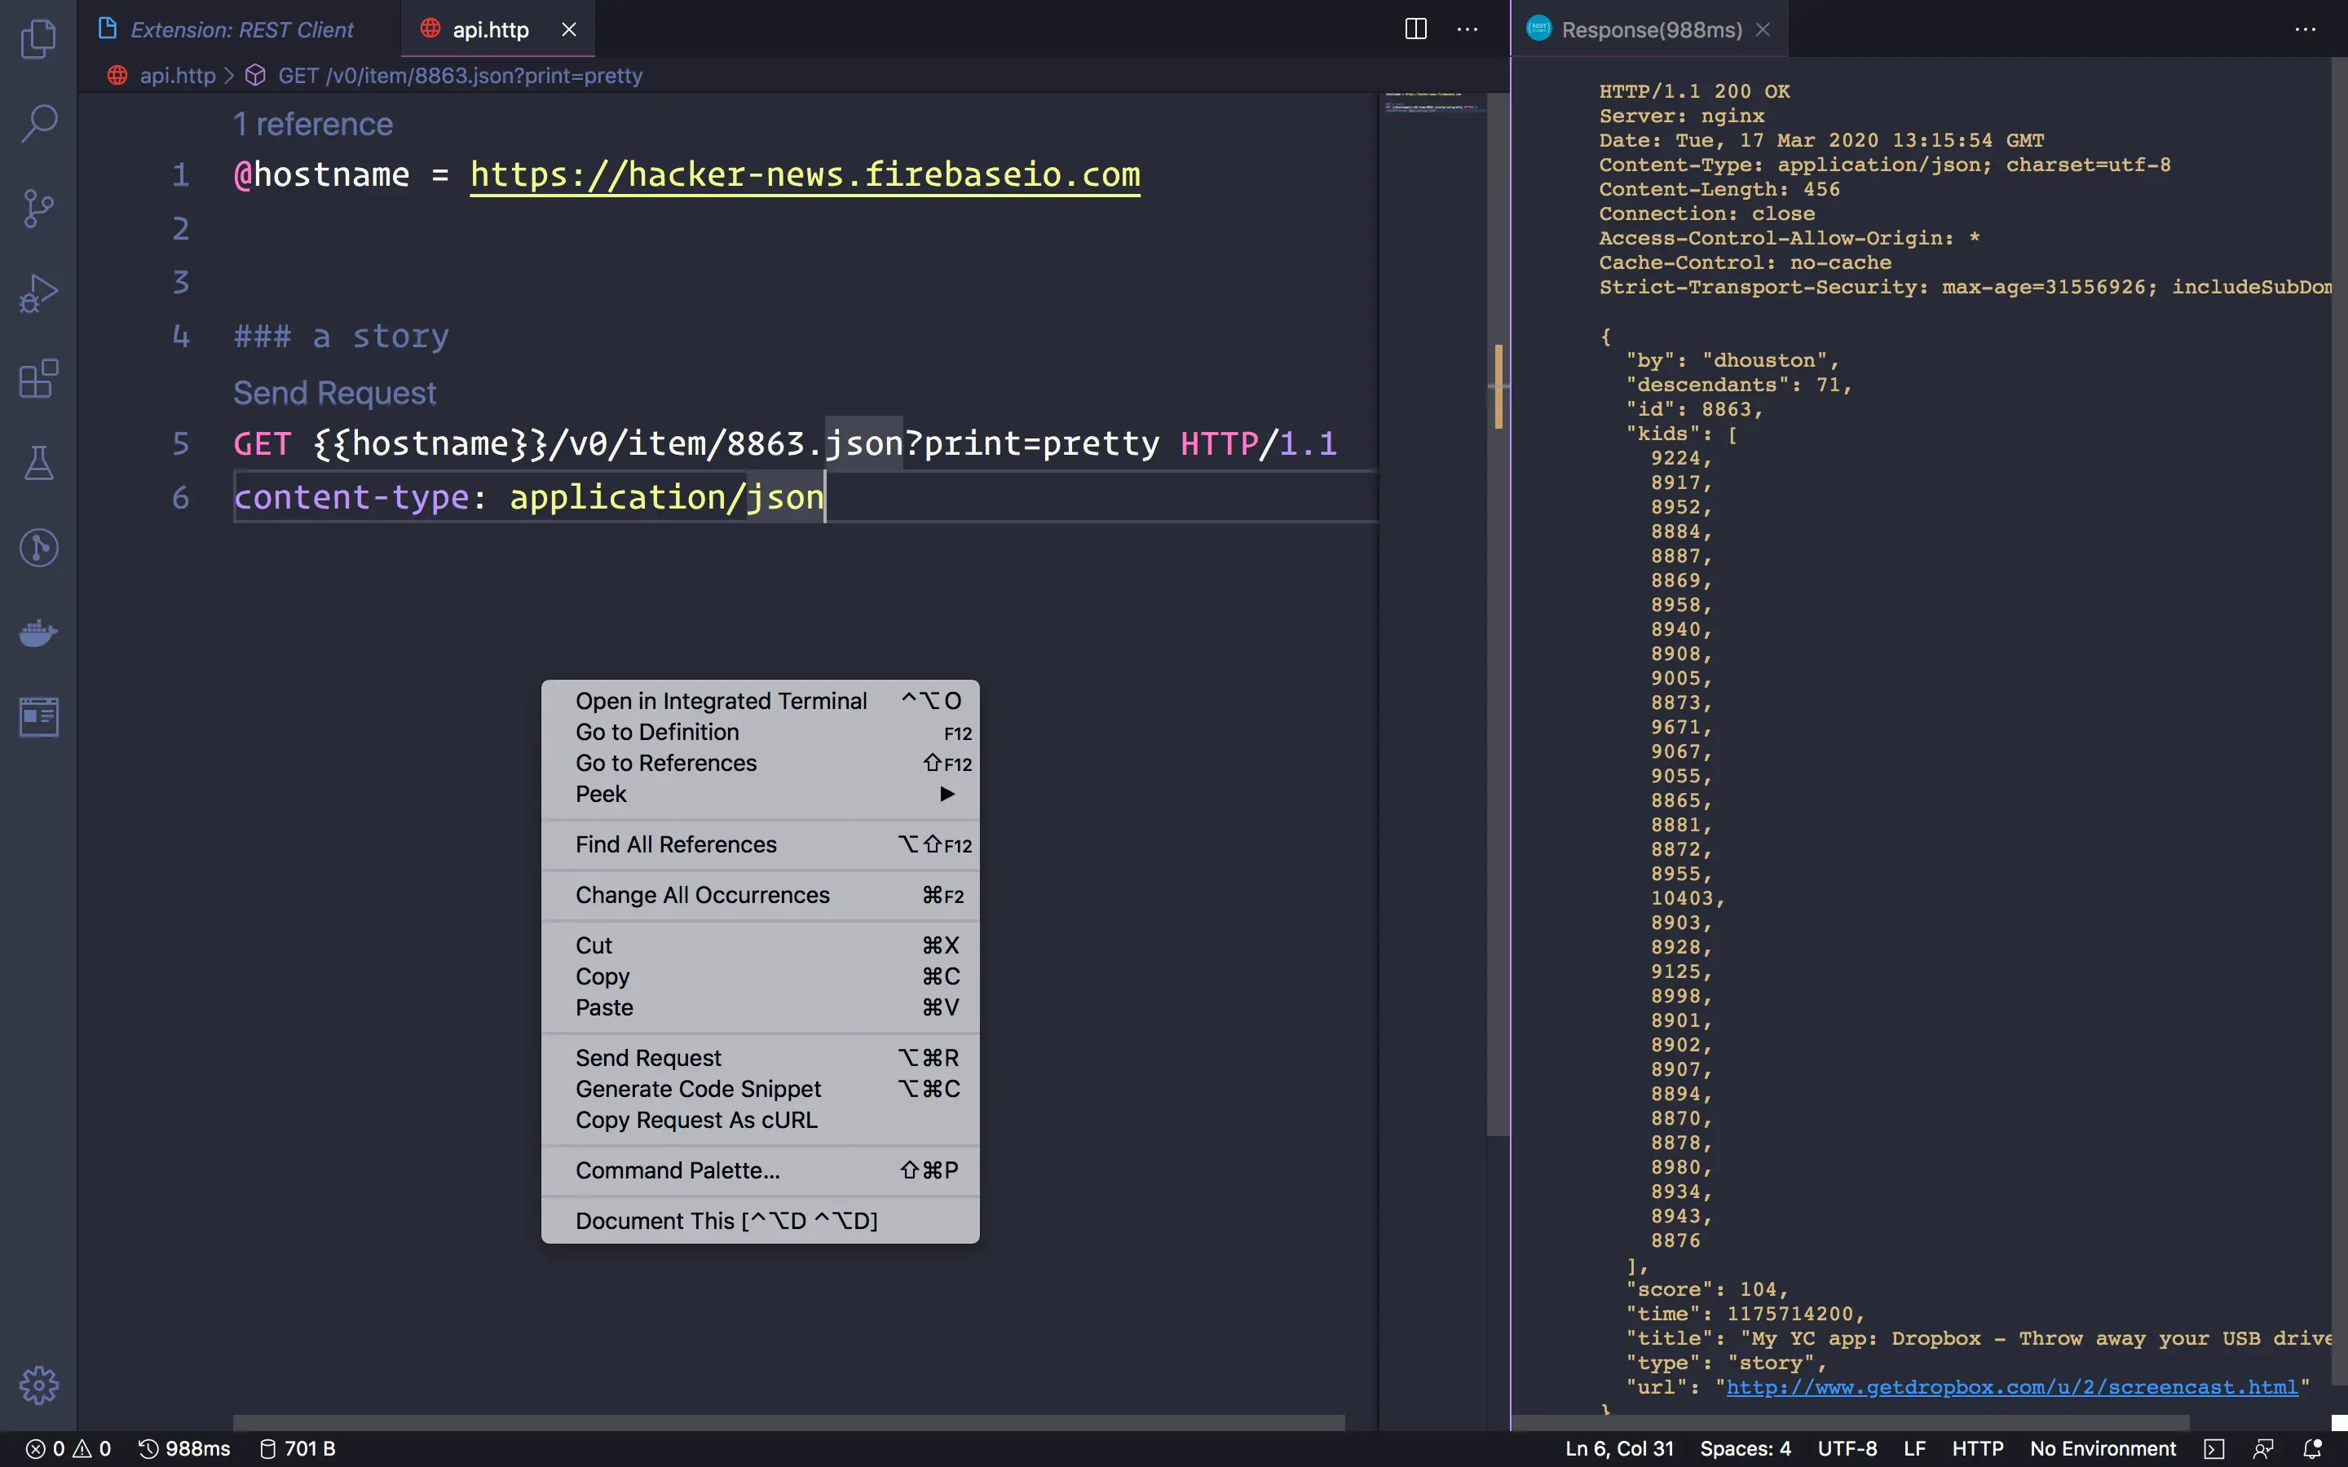Open editor More Actions ellipsis menu
This screenshot has height=1467, width=2348.
click(x=1467, y=29)
